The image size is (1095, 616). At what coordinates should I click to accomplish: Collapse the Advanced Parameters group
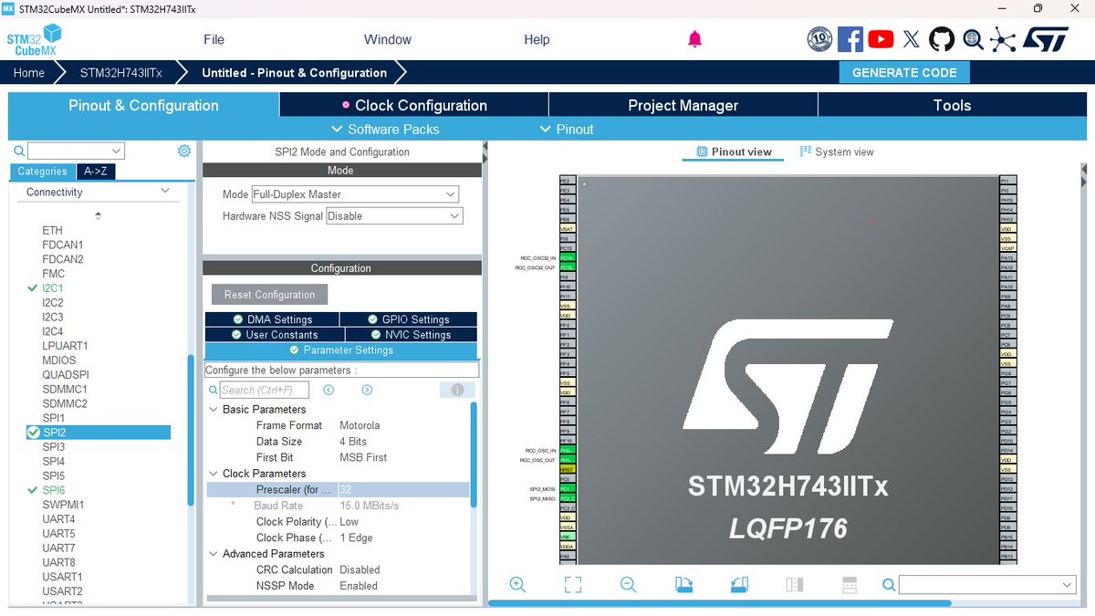coord(213,554)
